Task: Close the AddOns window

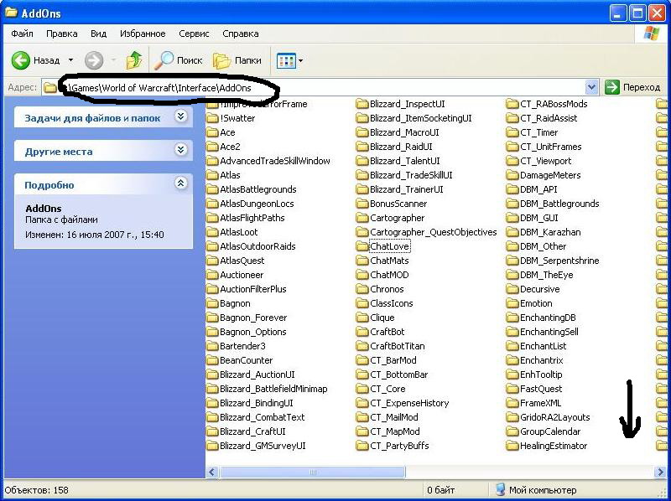Action: pos(657,13)
